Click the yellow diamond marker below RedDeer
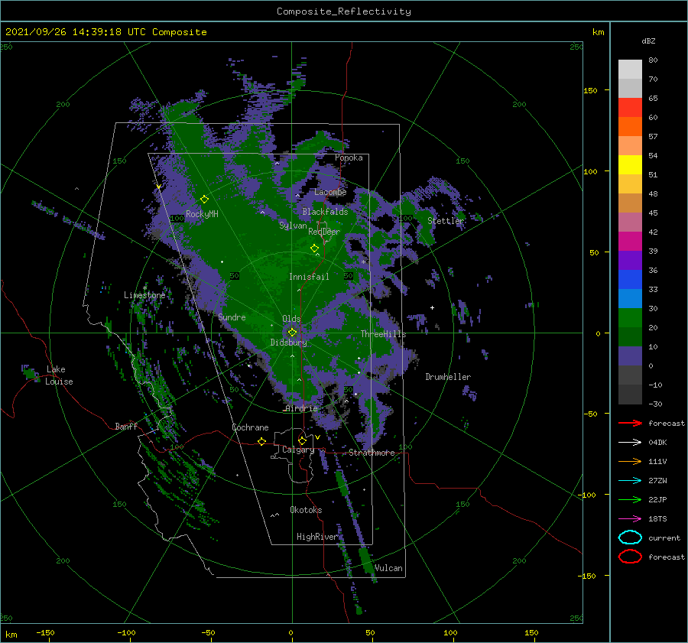 coord(314,248)
